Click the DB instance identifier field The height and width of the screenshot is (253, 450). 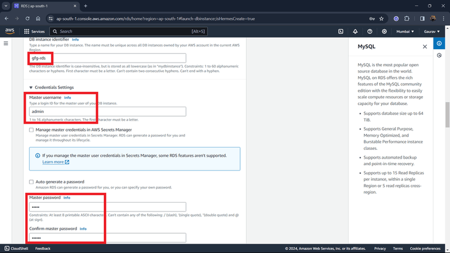[107, 58]
